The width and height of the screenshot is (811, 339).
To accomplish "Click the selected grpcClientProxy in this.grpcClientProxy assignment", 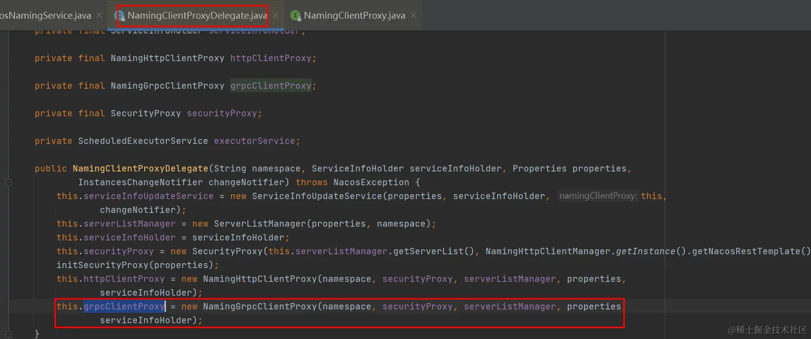I will click(x=124, y=306).
